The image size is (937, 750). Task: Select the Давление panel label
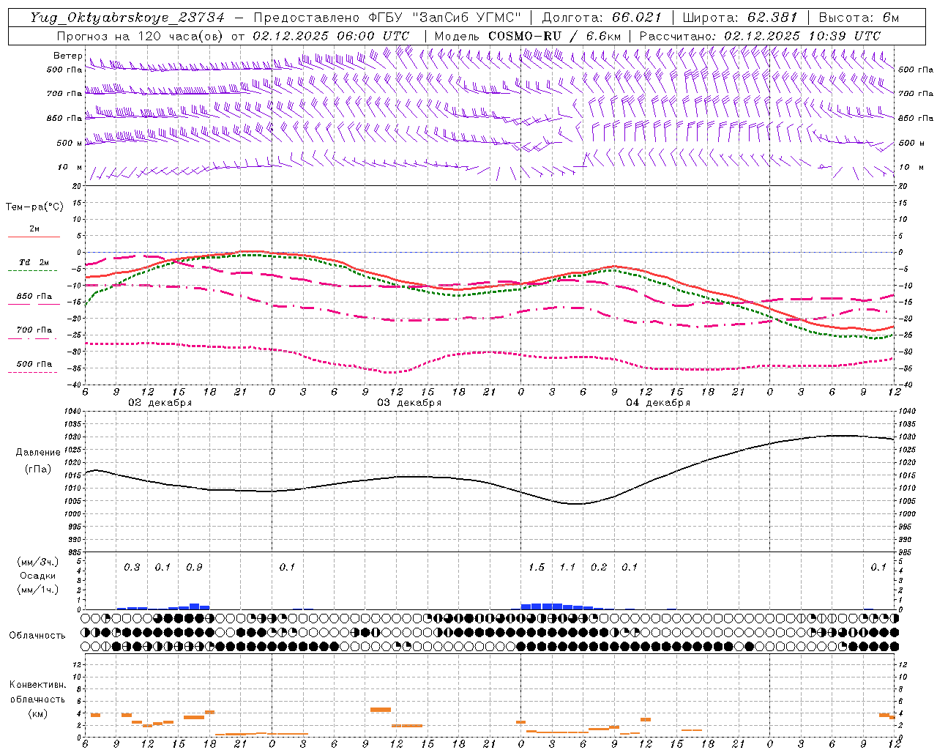point(38,453)
